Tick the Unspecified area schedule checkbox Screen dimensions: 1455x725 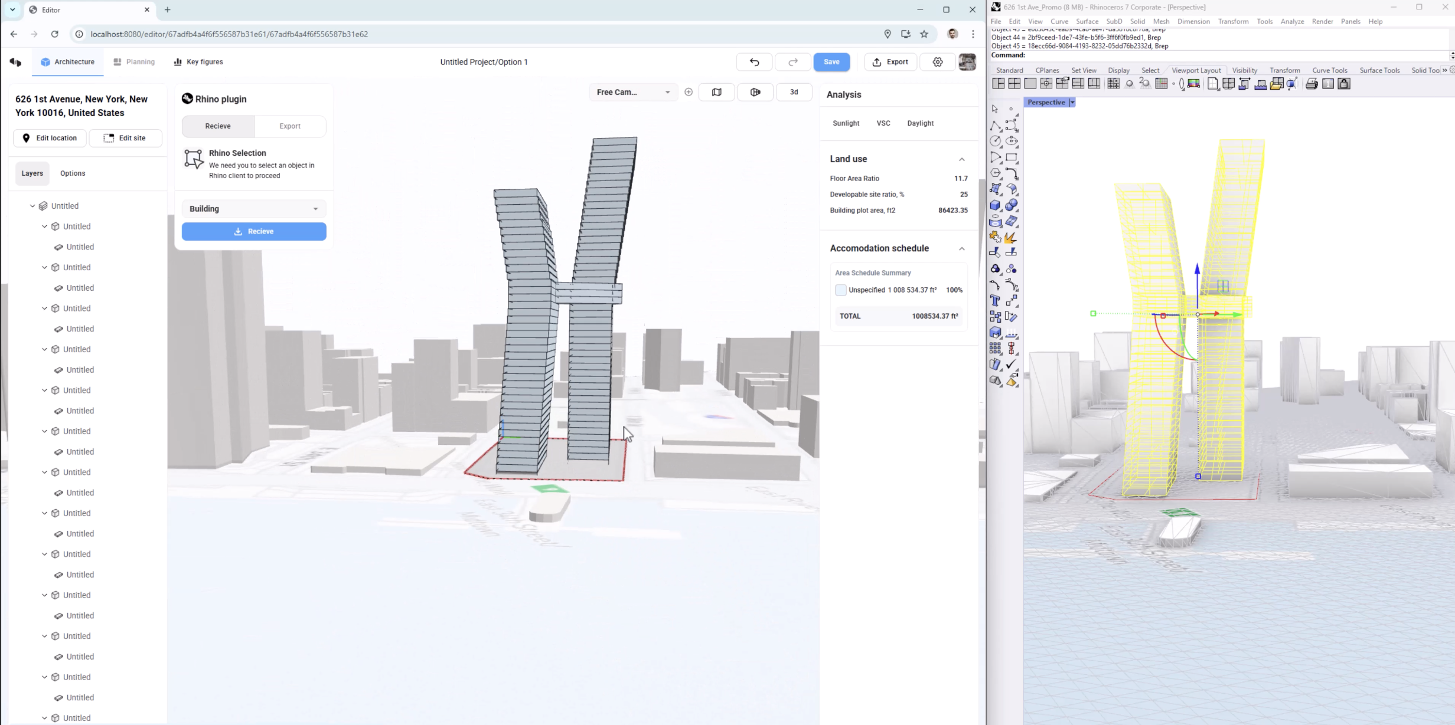click(841, 290)
